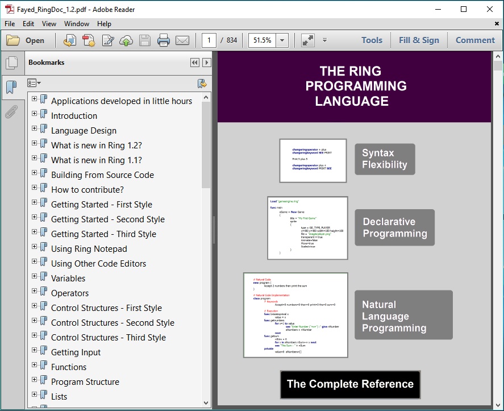Collapse the Bookmarks panel with double-arrow button
Screen dimensions: 504x411
tap(195, 63)
